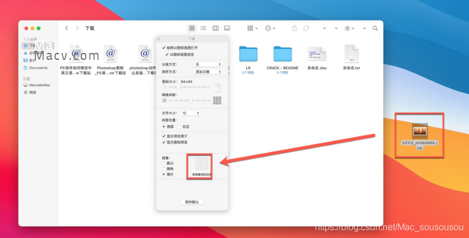
Task: Click the background image well
Action: (x=202, y=163)
